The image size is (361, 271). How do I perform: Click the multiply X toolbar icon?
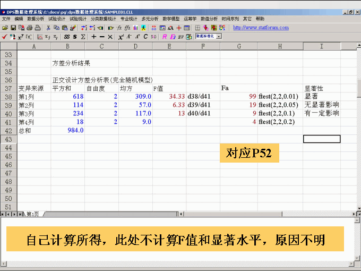point(110,37)
